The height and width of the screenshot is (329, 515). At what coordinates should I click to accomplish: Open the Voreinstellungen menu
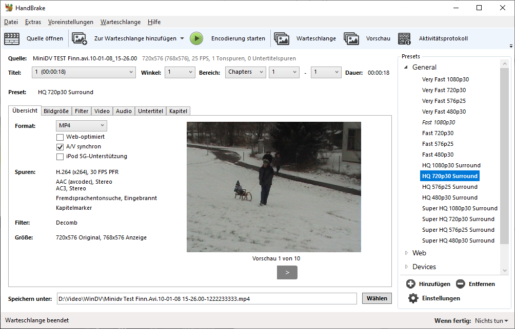tap(71, 22)
